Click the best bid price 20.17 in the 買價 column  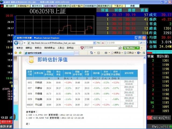(117, 15)
